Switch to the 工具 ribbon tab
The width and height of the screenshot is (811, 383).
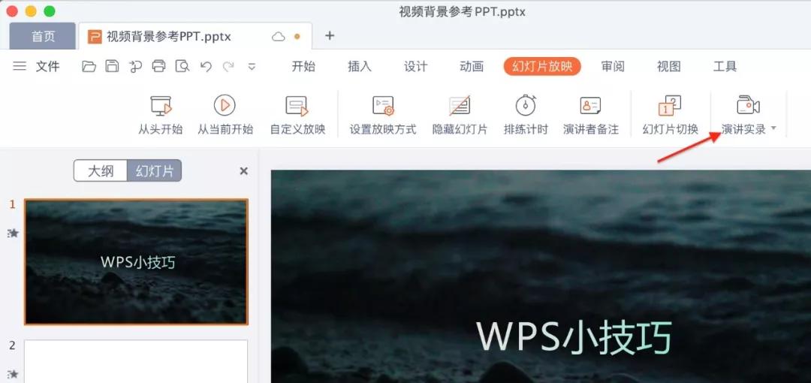point(725,66)
